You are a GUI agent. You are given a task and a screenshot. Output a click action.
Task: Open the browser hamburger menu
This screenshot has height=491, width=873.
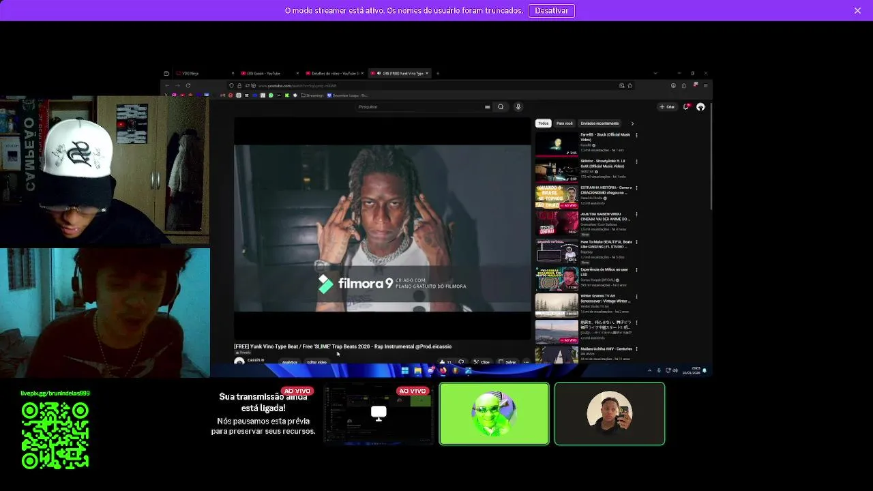click(705, 85)
